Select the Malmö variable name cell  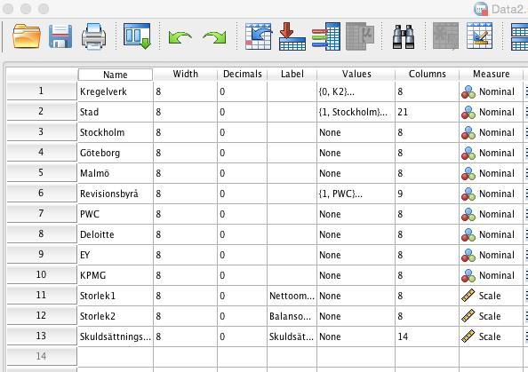(116, 173)
